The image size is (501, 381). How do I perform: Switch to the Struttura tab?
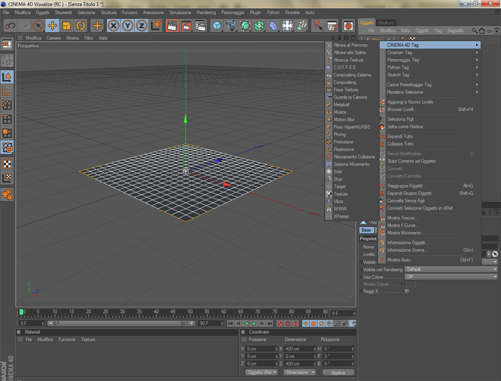(386, 23)
